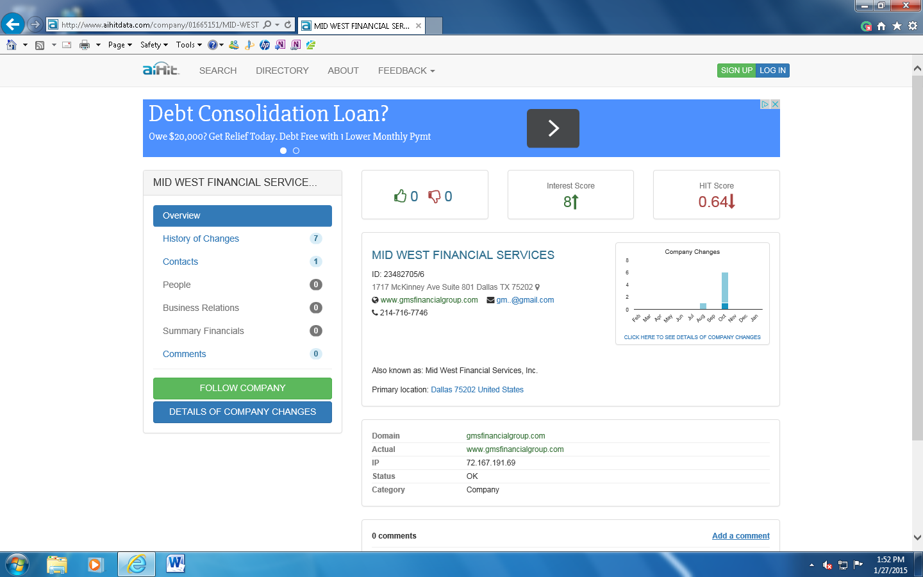The image size is (923, 577).
Task: Go back with the browser back arrow
Action: [x=13, y=24]
